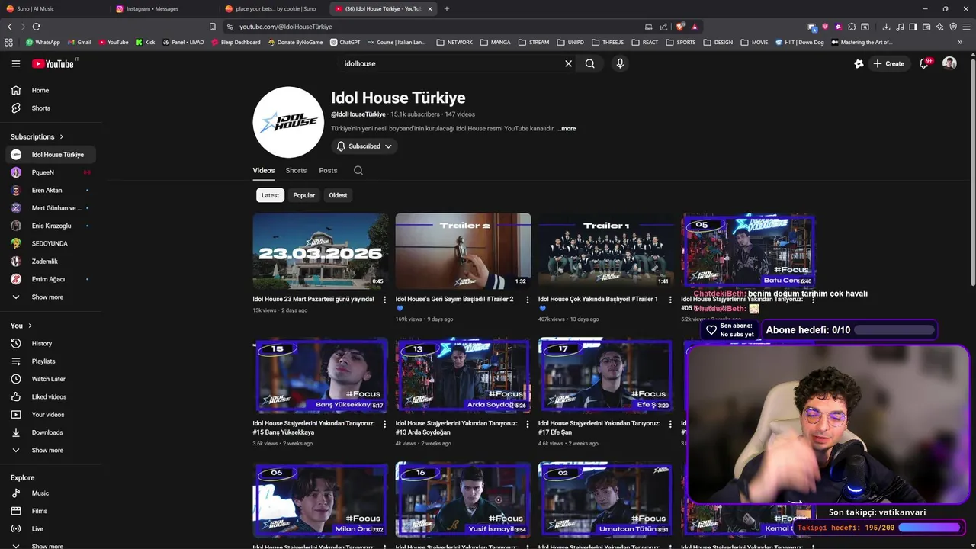Filter videos by Oldest chip
This screenshot has height=549, width=976.
338,195
